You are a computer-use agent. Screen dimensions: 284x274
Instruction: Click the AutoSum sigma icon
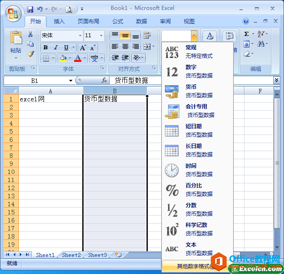click(246, 34)
